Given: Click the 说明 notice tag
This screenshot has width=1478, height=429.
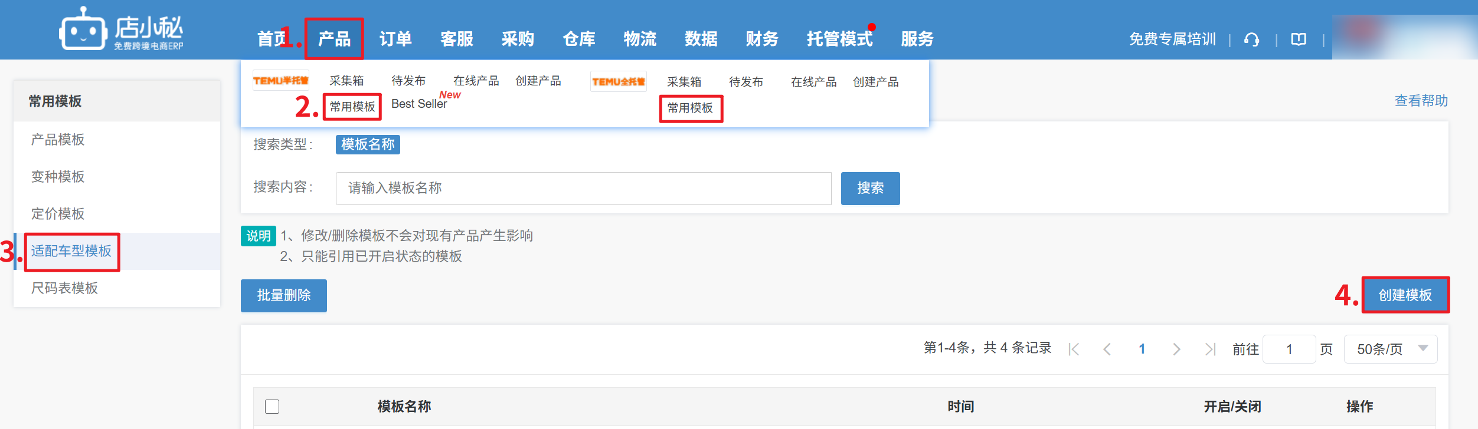Looking at the screenshot, I should pos(259,236).
